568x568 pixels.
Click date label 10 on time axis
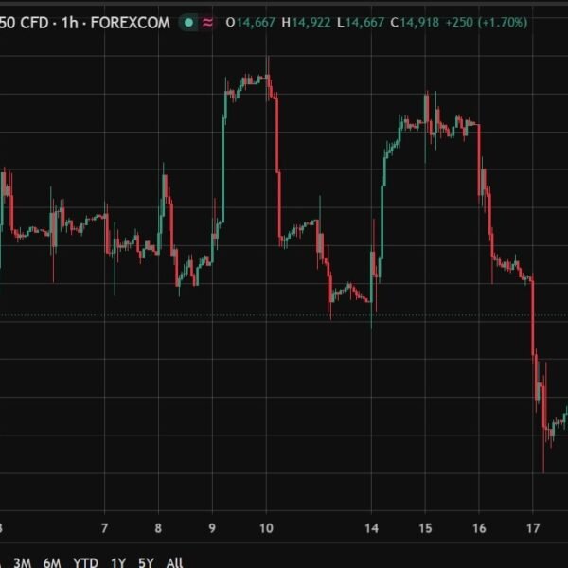pyautogui.click(x=266, y=528)
